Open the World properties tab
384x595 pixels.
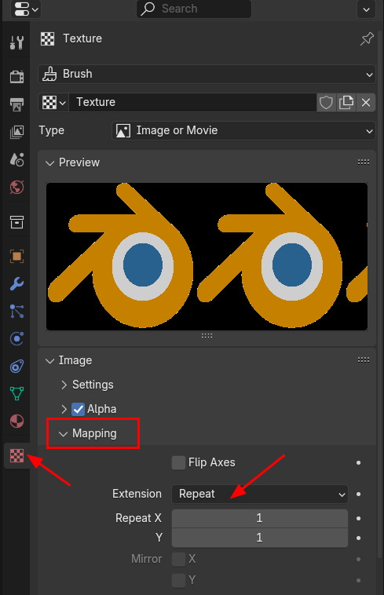(16, 187)
